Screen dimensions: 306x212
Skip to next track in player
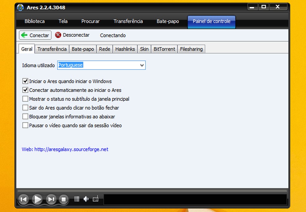(x=51, y=199)
